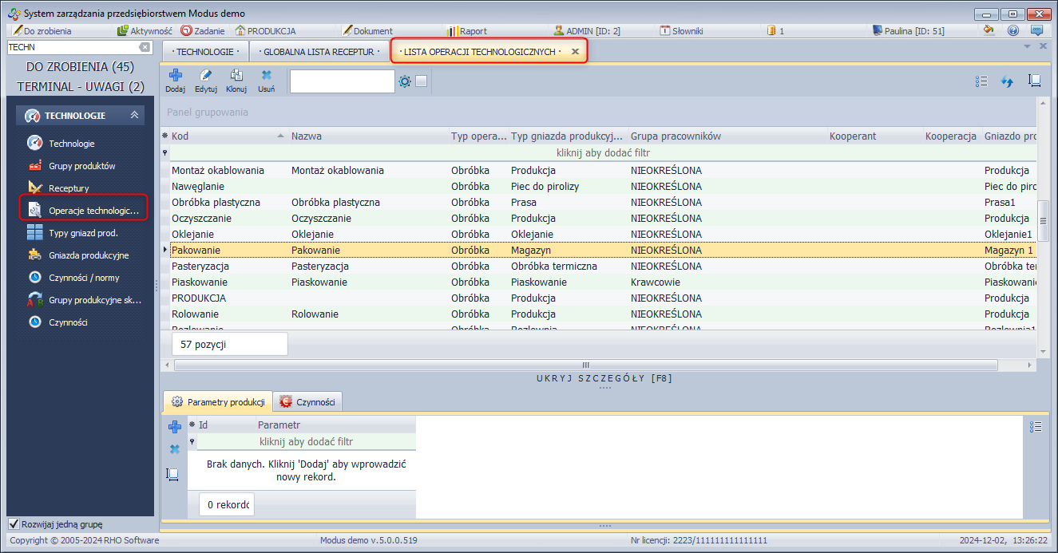Click the refresh arrows icon in the top-right toolbar
The height and width of the screenshot is (553, 1058).
pyautogui.click(x=1007, y=81)
